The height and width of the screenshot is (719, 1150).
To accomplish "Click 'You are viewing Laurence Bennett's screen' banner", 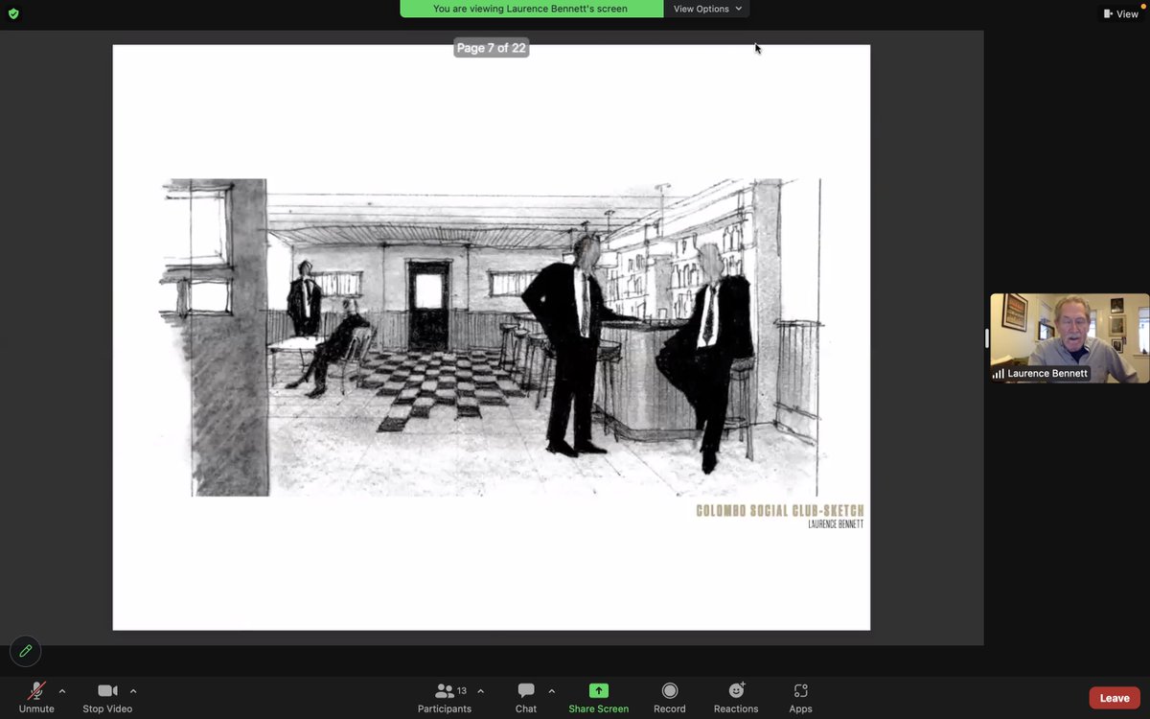I will coord(530,9).
